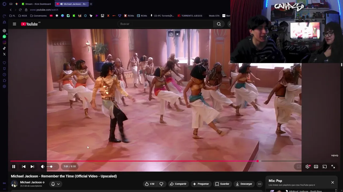Open ChatGPT in Opera sidebar
The width and height of the screenshot is (343, 192).
(x=4, y=31)
